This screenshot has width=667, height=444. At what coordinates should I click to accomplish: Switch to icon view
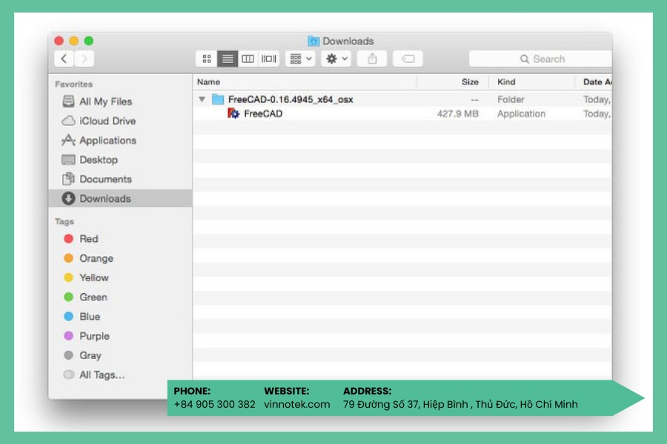click(x=207, y=58)
